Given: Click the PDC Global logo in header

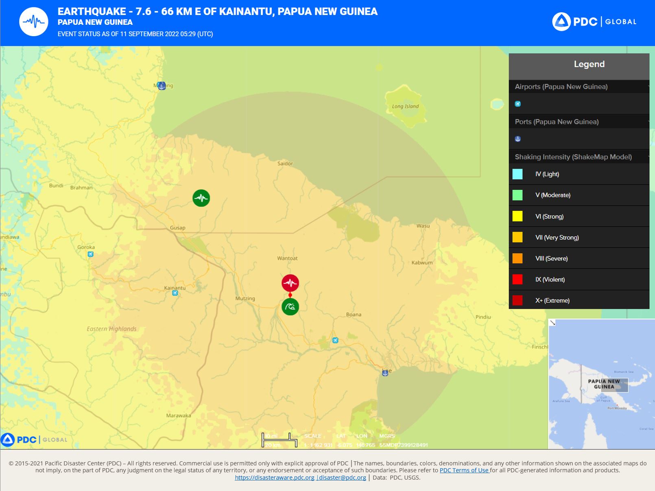Looking at the screenshot, I should (594, 22).
